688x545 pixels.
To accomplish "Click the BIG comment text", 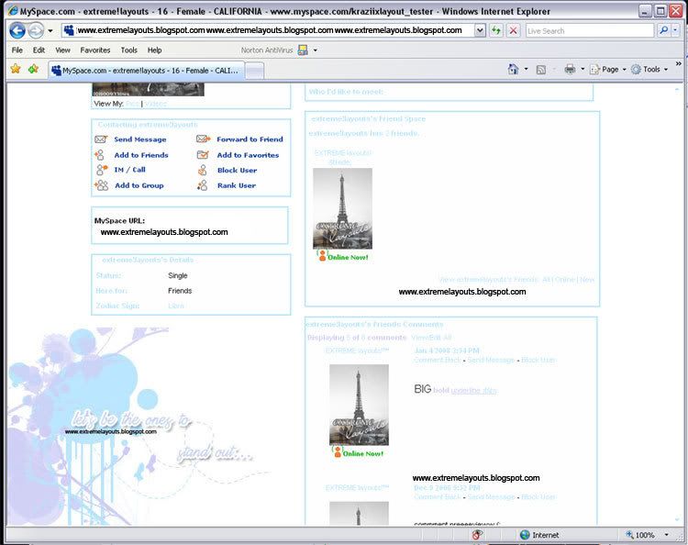I will [x=423, y=389].
